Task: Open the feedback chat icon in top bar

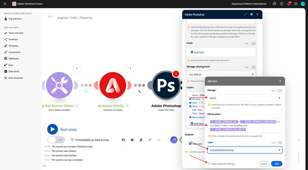Action: 274,4
